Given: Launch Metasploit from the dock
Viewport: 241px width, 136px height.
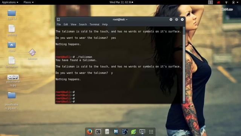Looking at the screenshot, I should click(x=116, y=132).
